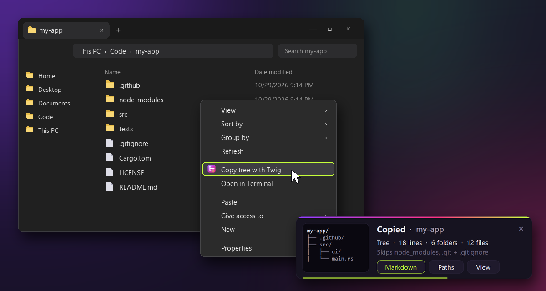The width and height of the screenshot is (546, 291).
Task: Click the Desktop folder icon in sidebar
Action: coord(30,89)
